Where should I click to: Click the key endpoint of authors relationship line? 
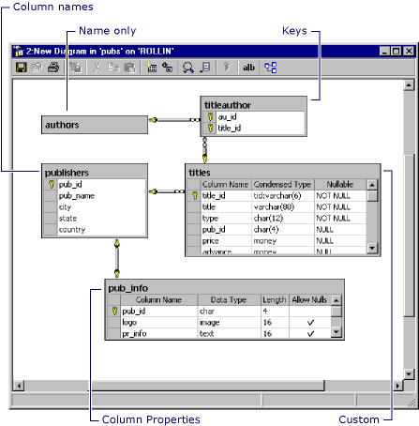tap(153, 120)
